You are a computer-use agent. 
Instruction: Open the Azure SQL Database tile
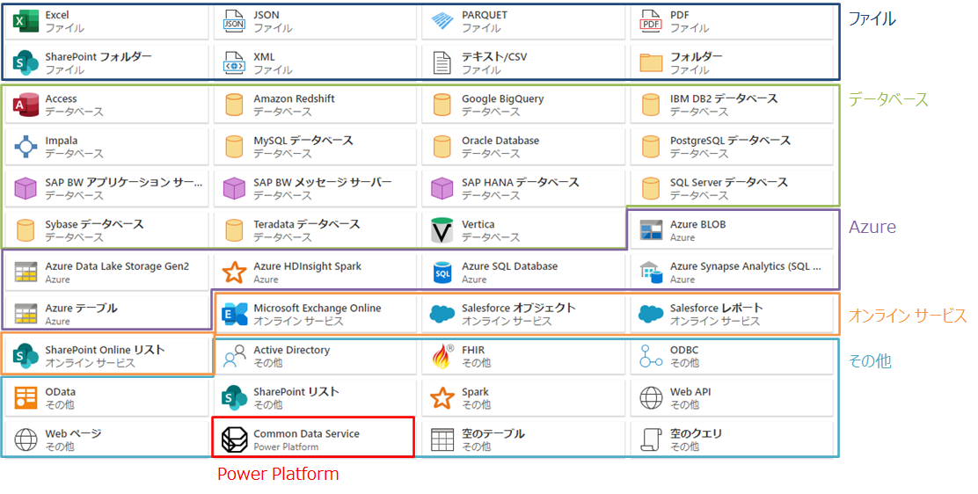coord(523,272)
